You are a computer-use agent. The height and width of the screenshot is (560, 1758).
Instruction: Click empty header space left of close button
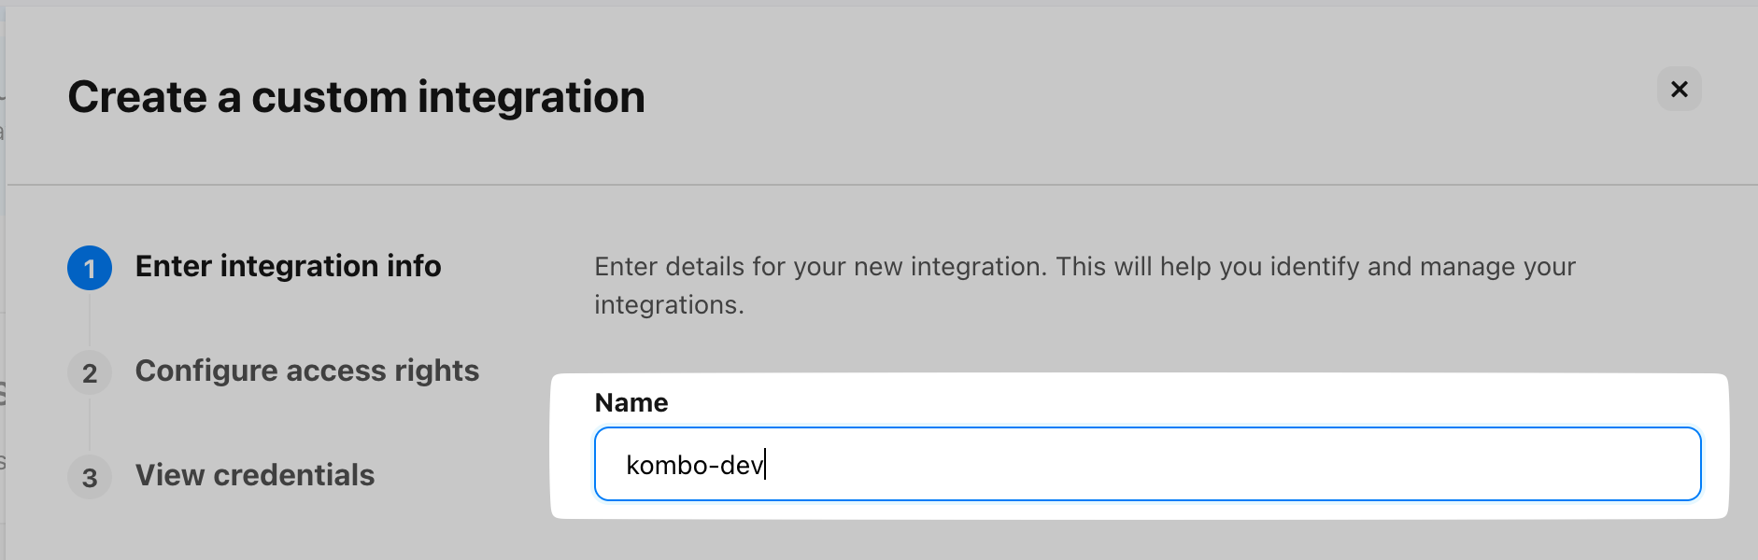pyautogui.click(x=1214, y=93)
